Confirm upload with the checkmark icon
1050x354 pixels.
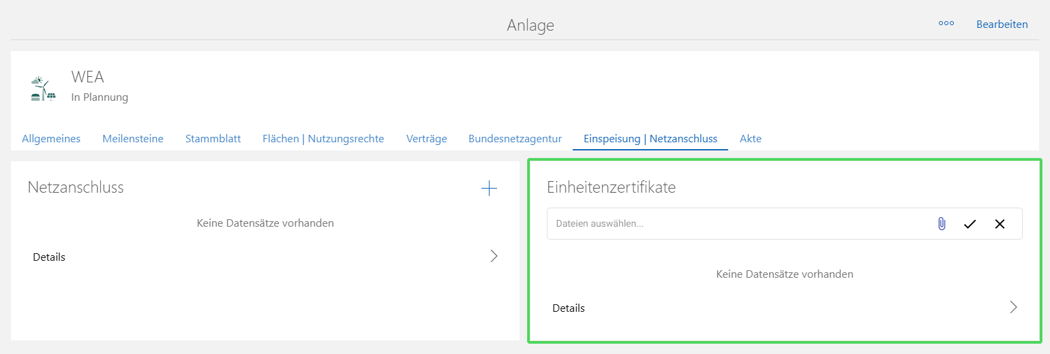(970, 224)
